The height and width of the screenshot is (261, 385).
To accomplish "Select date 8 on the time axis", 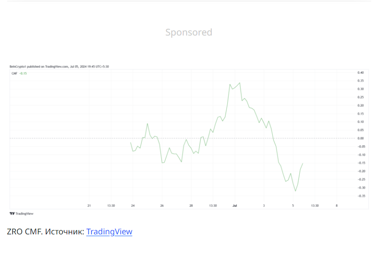I will click(337, 206).
